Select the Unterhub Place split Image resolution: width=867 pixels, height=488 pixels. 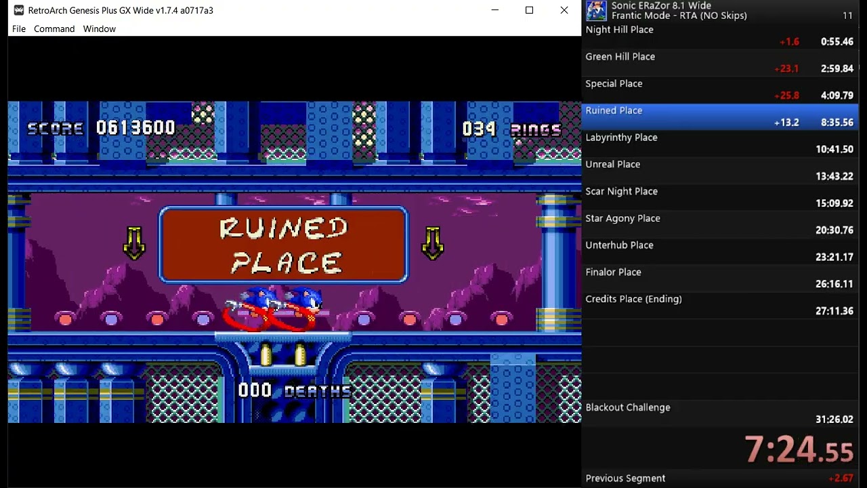coord(719,251)
